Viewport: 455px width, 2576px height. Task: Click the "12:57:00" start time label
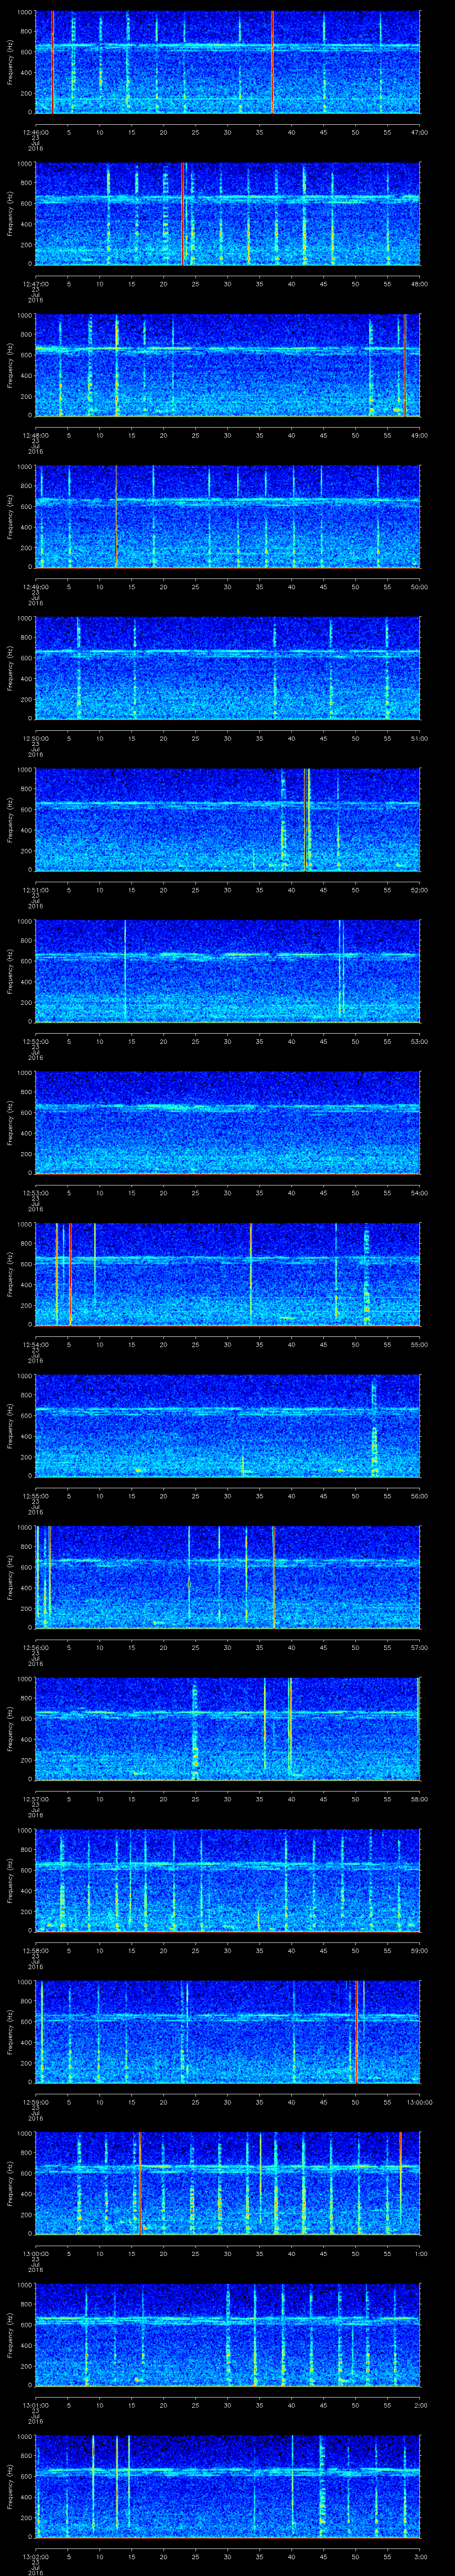pyautogui.click(x=36, y=1799)
